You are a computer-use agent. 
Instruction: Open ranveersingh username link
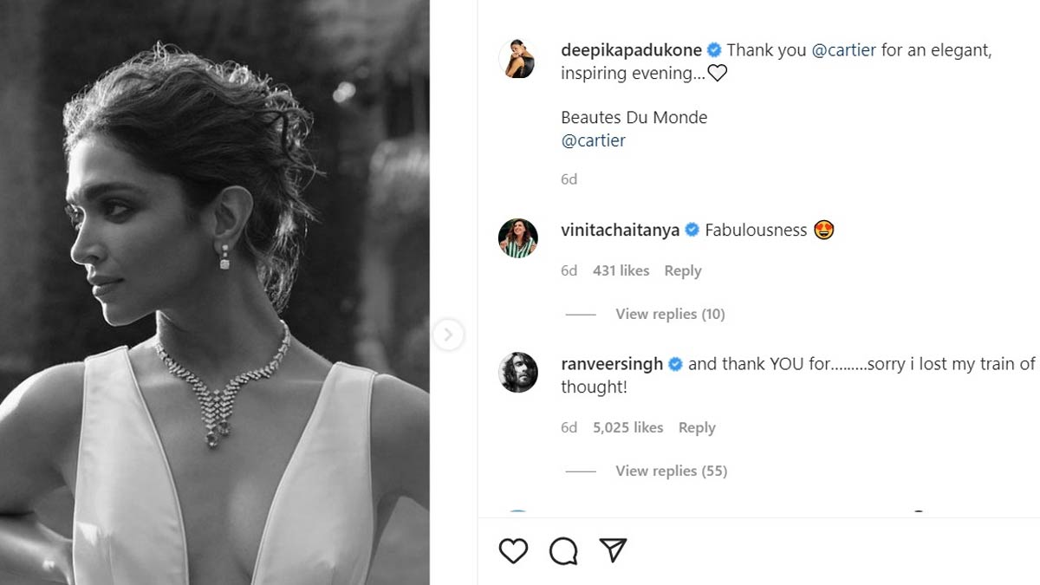point(612,364)
